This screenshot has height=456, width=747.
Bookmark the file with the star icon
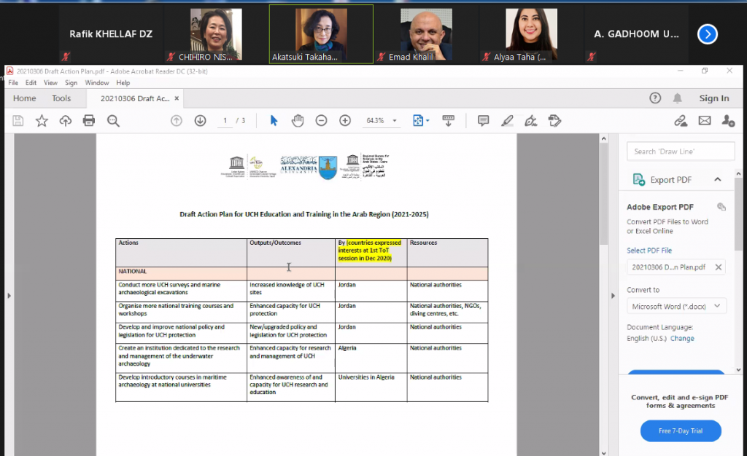tap(42, 121)
